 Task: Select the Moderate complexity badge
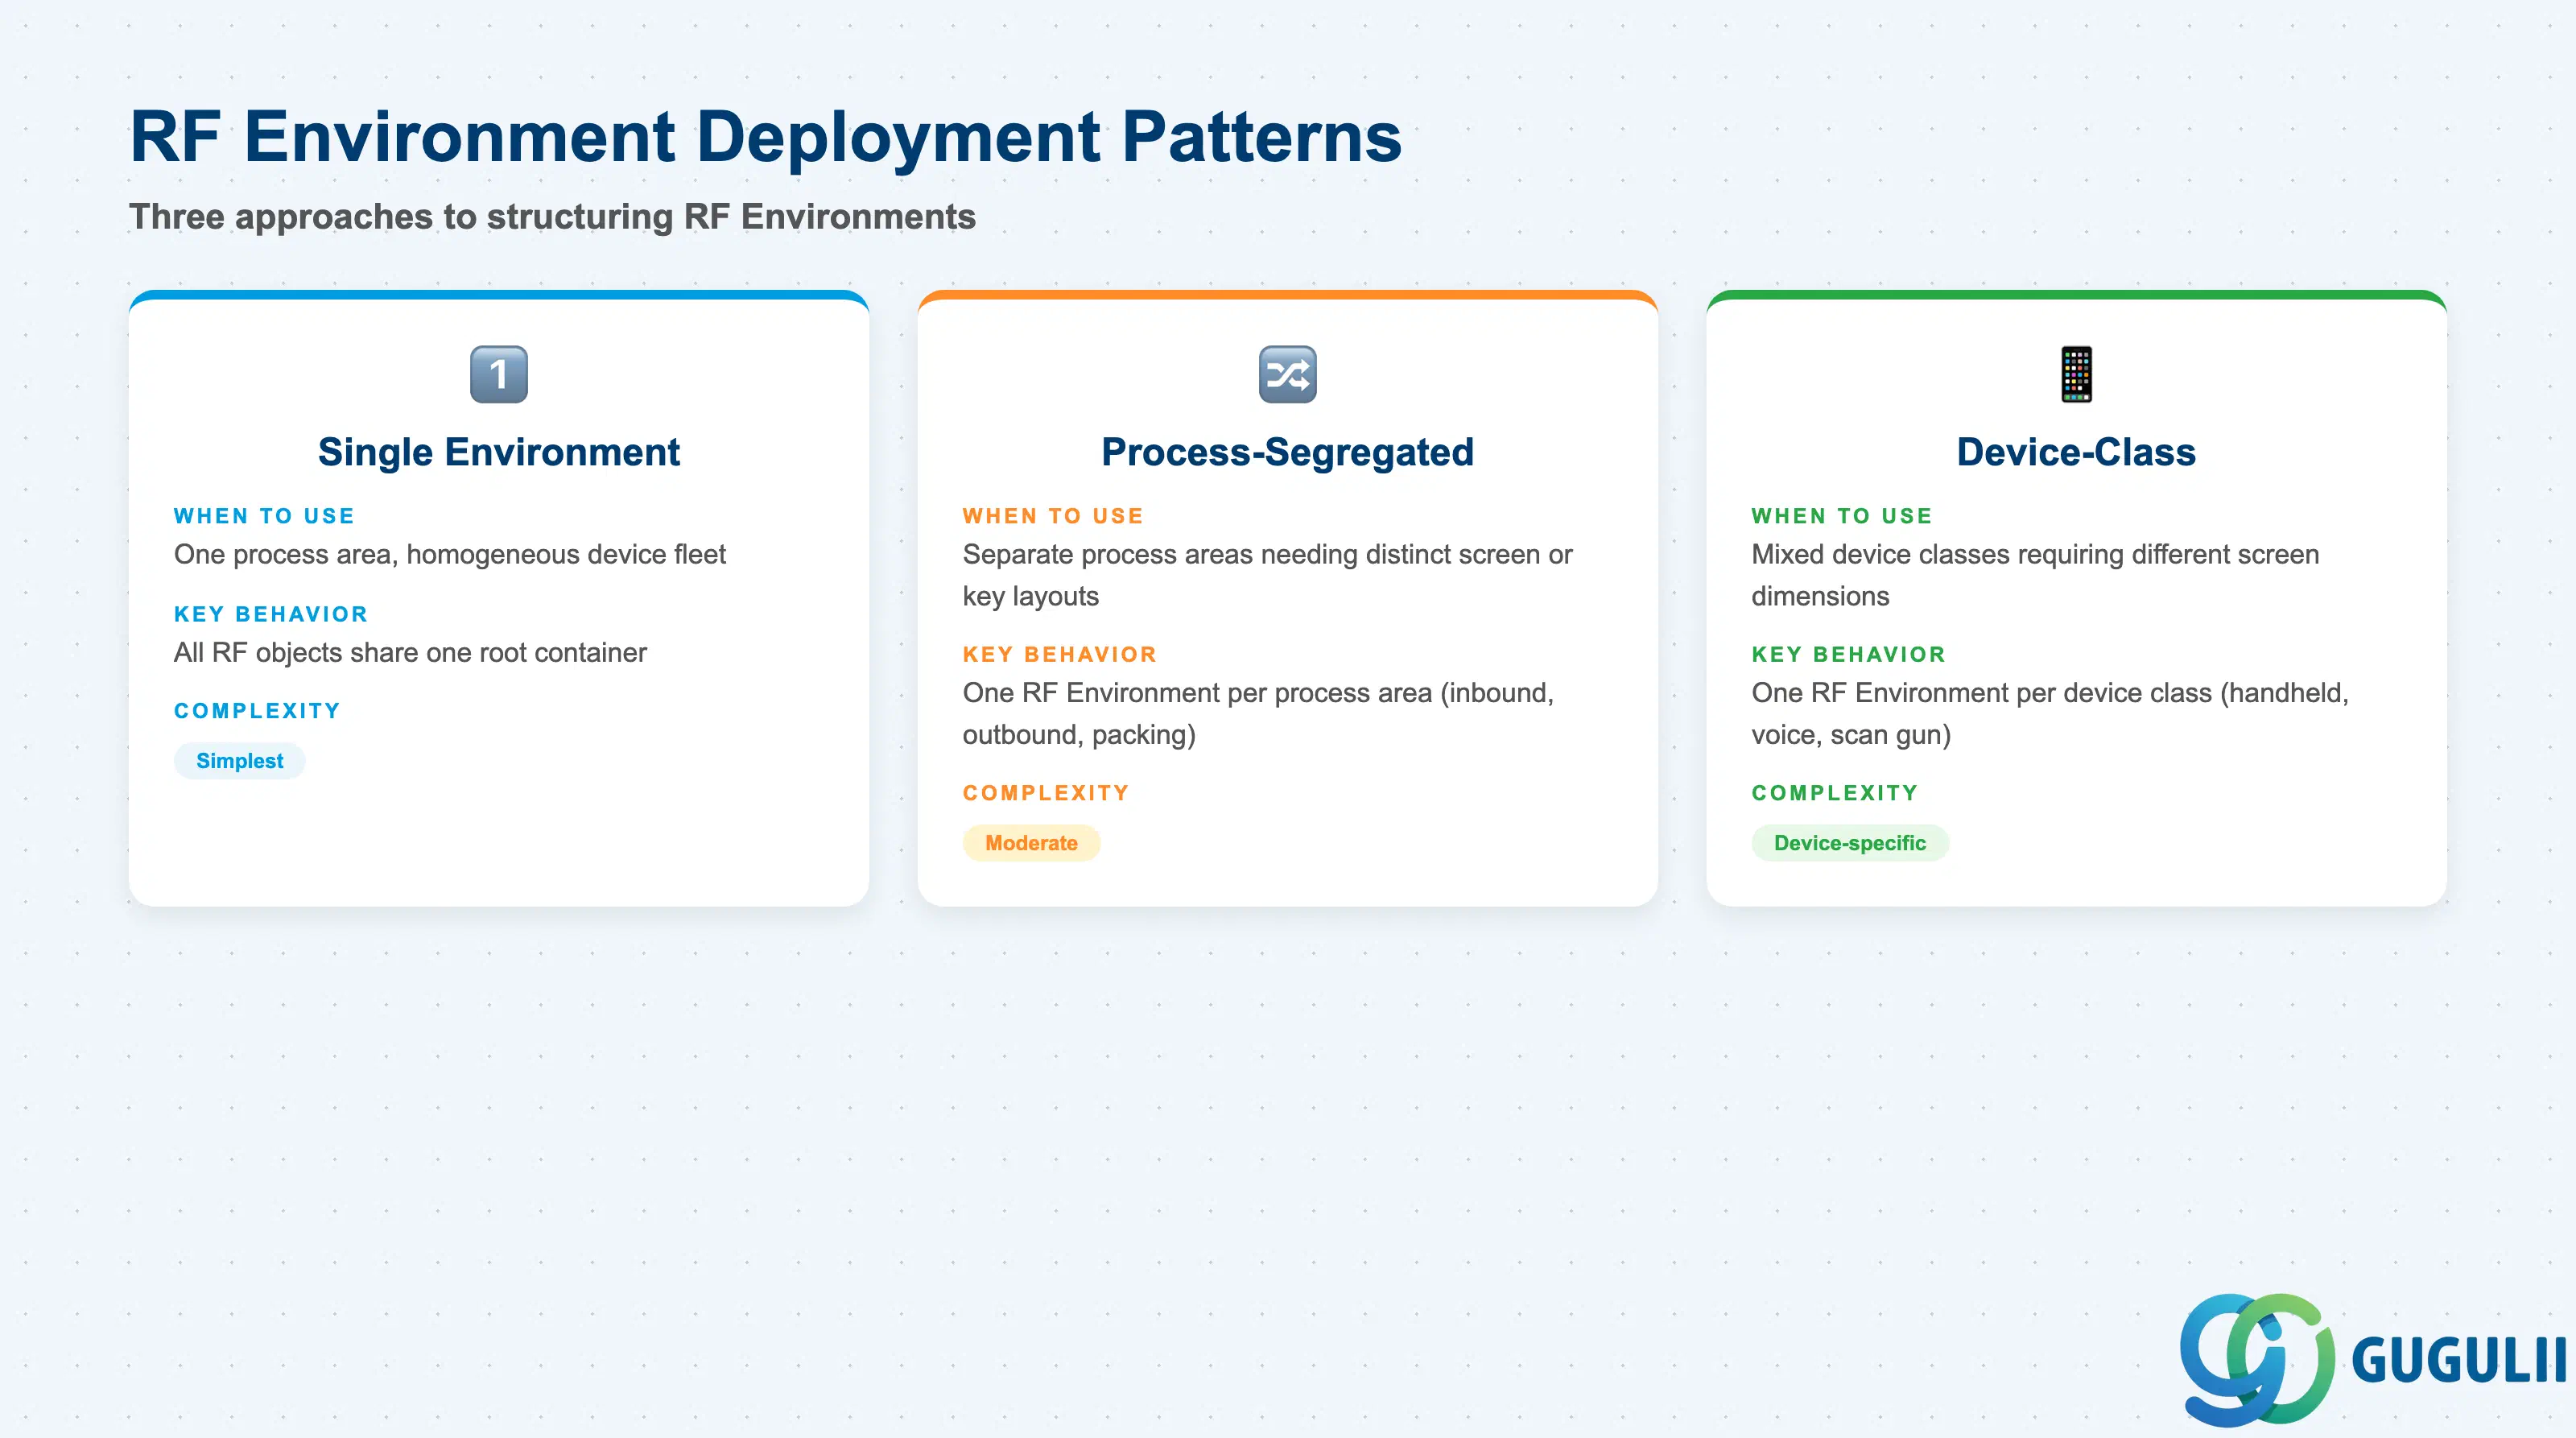click(1031, 843)
